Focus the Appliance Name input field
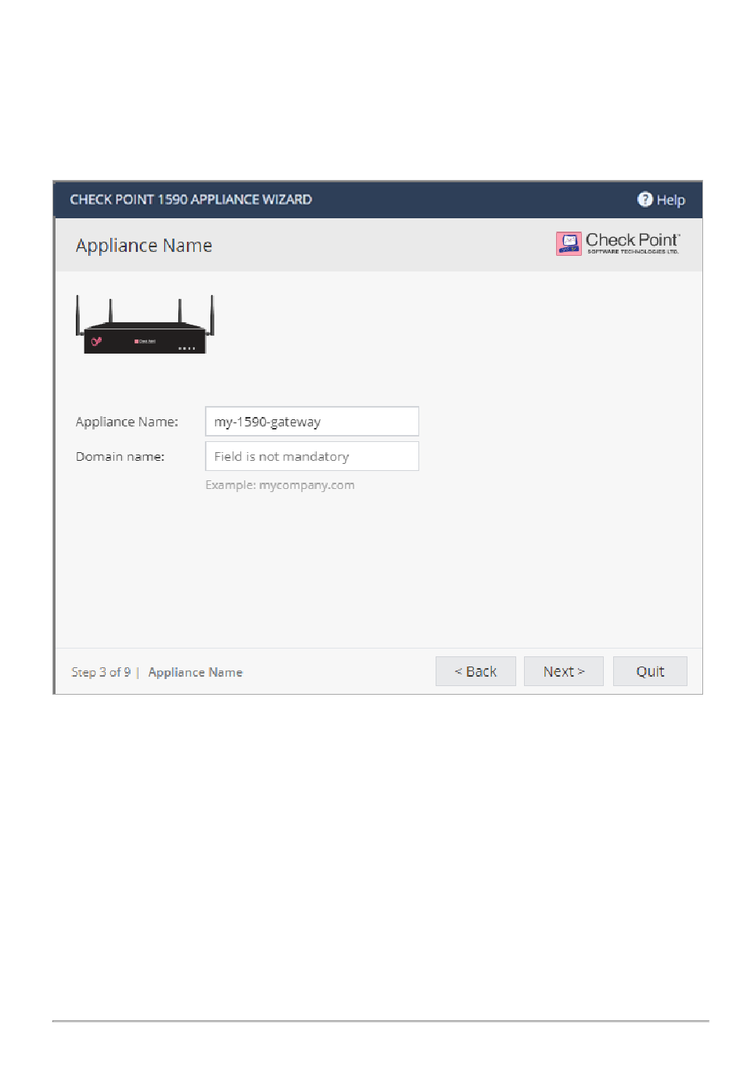This screenshot has width=743, height=1071. click(312, 421)
